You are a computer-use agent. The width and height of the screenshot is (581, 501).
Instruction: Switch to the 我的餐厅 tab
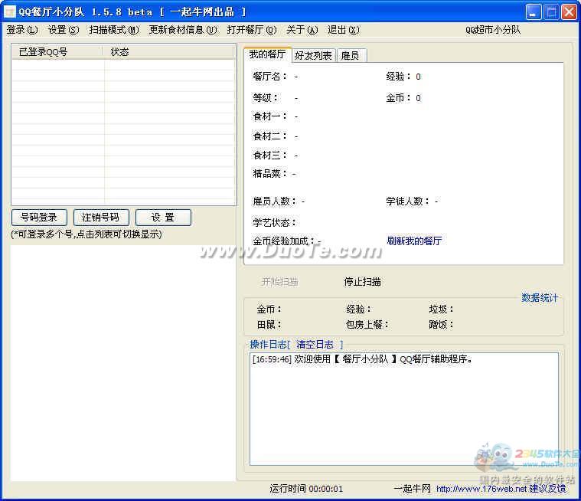(267, 54)
